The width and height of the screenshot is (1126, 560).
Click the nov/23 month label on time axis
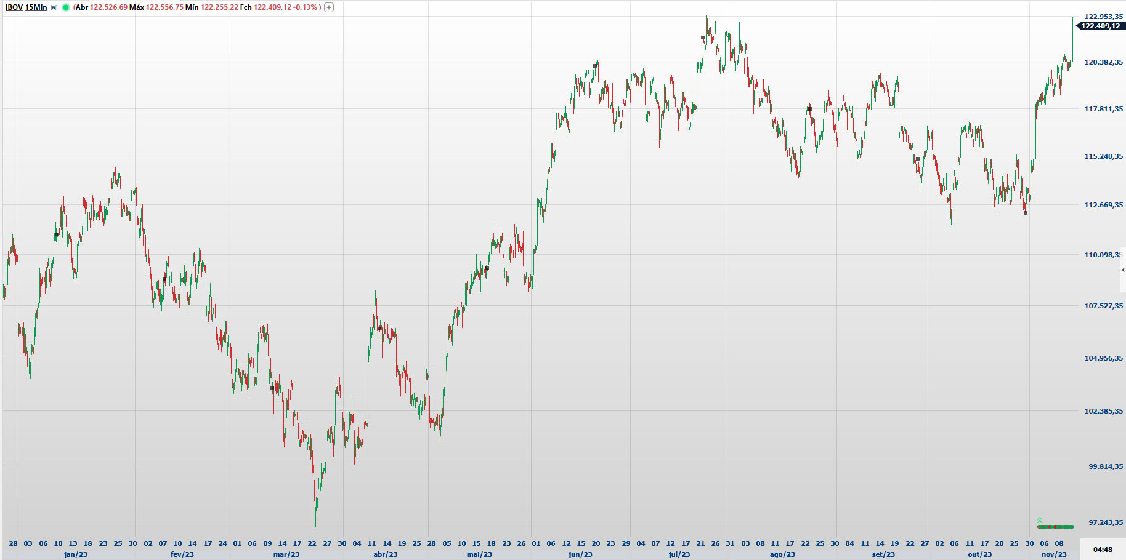point(1053,554)
